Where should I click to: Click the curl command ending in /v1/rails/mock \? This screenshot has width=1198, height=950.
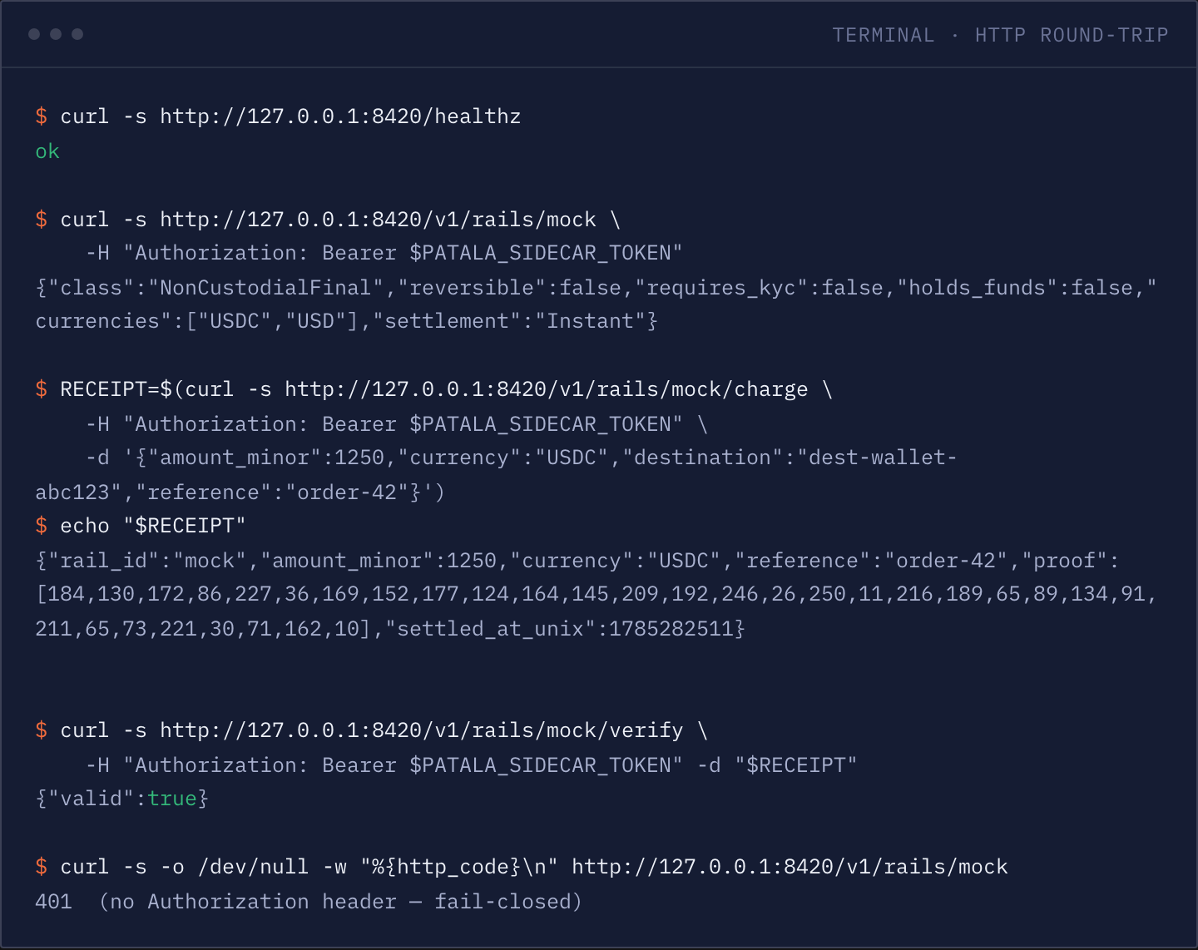pyautogui.click(x=328, y=220)
